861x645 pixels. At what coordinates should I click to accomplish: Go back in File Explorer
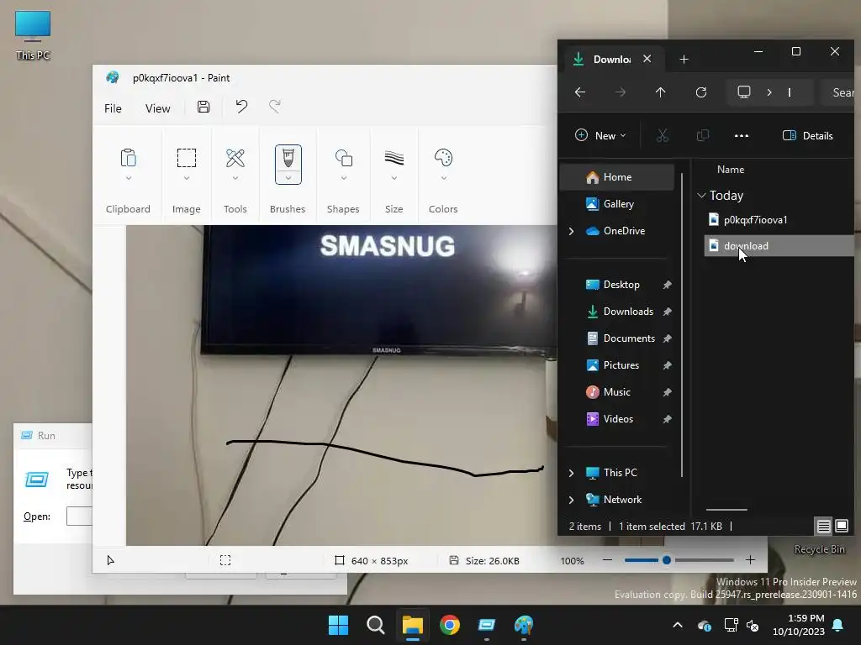pos(580,92)
